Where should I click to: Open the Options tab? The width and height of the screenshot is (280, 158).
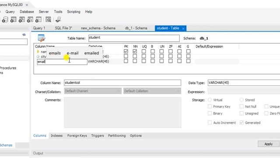(x=136, y=136)
